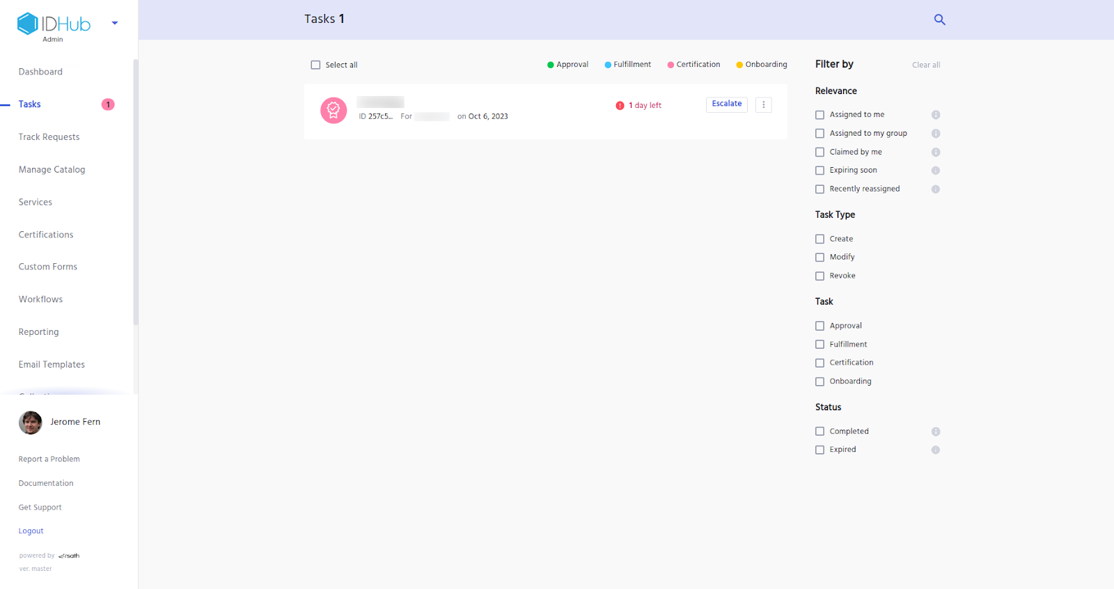Open the task's three-dot options menu
This screenshot has height=589, width=1114.
pyautogui.click(x=763, y=104)
